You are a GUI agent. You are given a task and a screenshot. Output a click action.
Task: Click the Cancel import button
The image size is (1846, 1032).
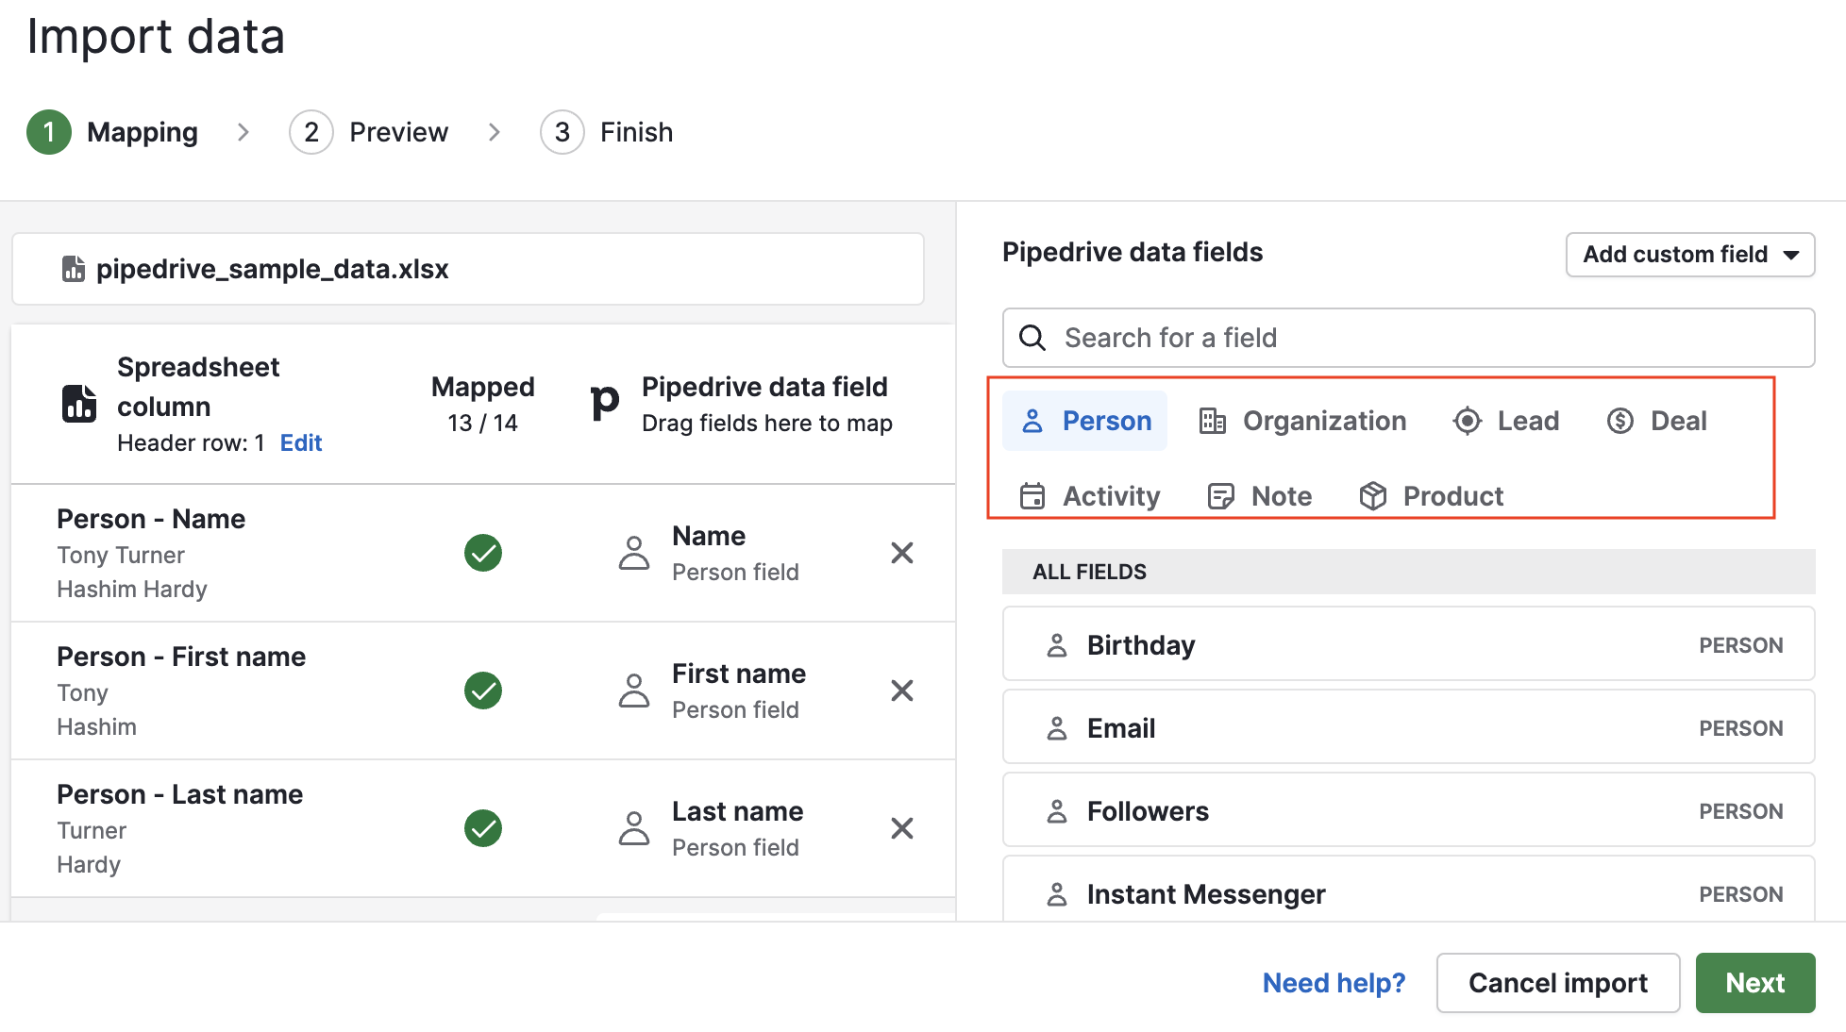[1558, 983]
